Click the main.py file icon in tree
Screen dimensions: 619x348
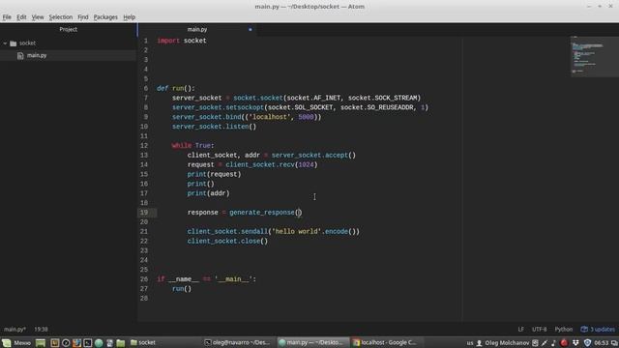[20, 56]
